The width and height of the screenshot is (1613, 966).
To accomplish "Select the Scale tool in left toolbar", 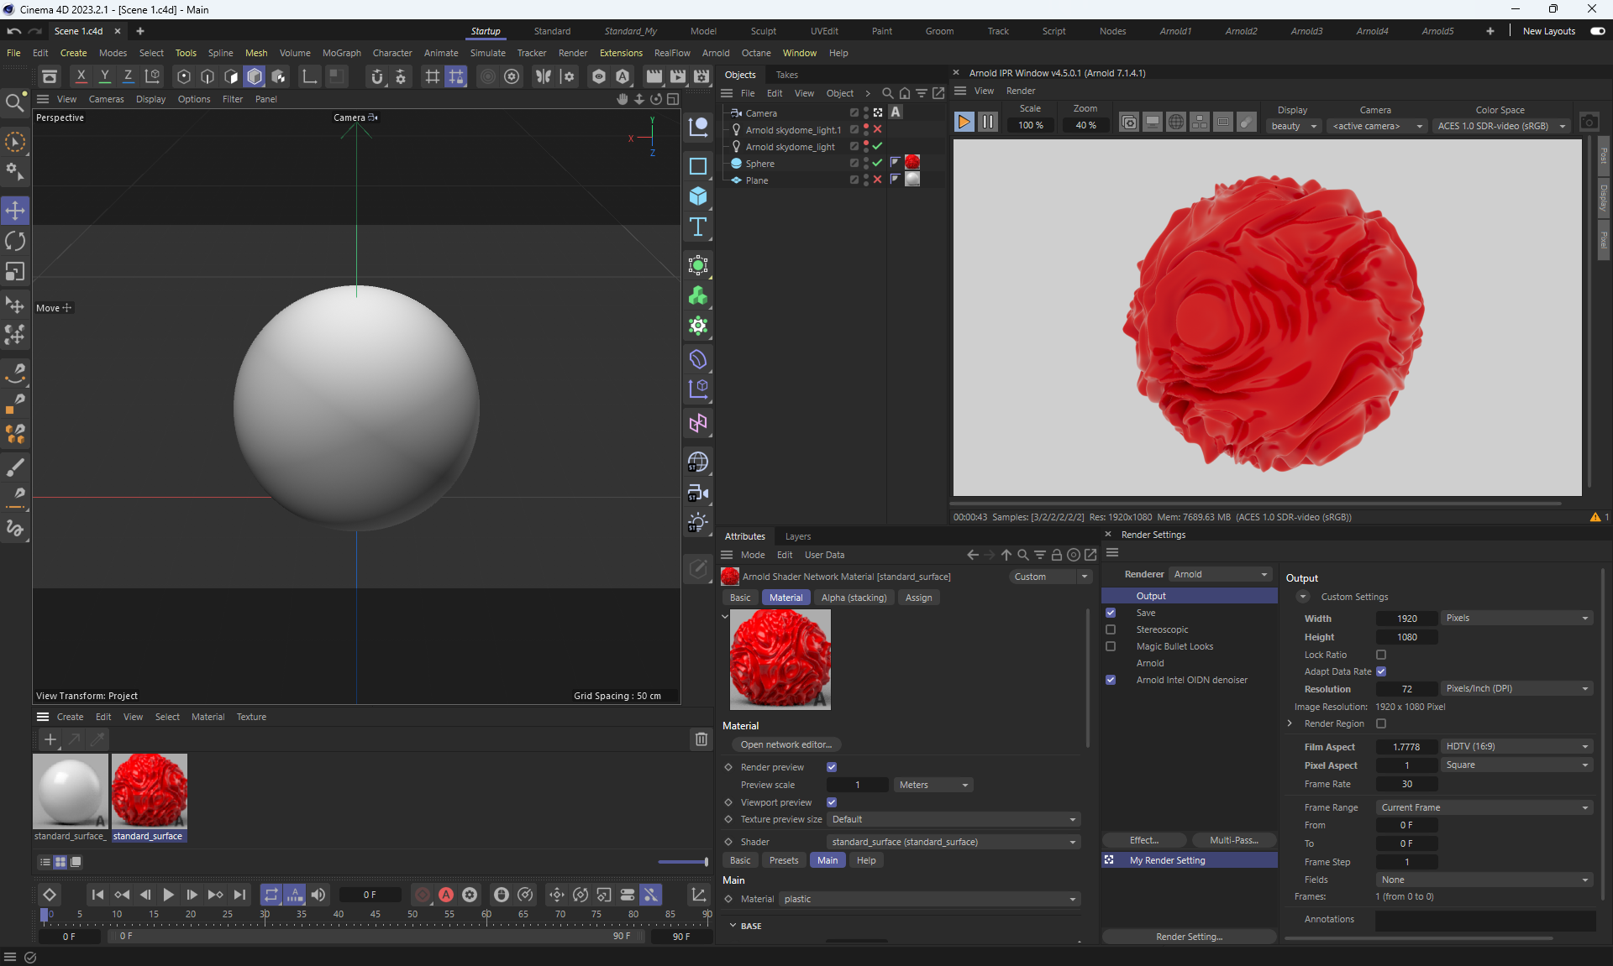I will 15,272.
